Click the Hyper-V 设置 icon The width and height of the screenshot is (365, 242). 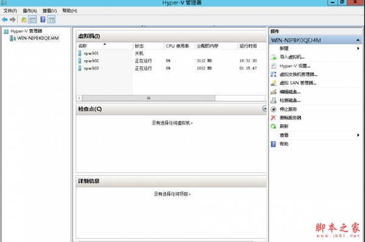(274, 66)
